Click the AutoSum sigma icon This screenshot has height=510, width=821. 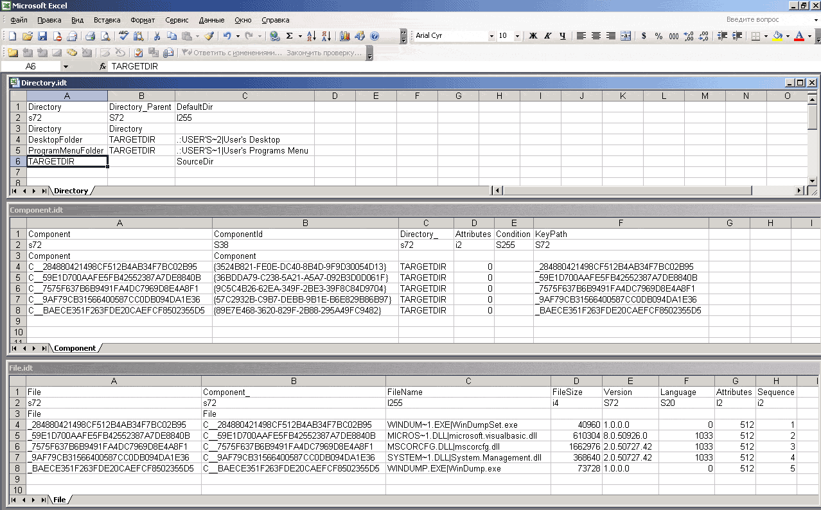(x=290, y=37)
